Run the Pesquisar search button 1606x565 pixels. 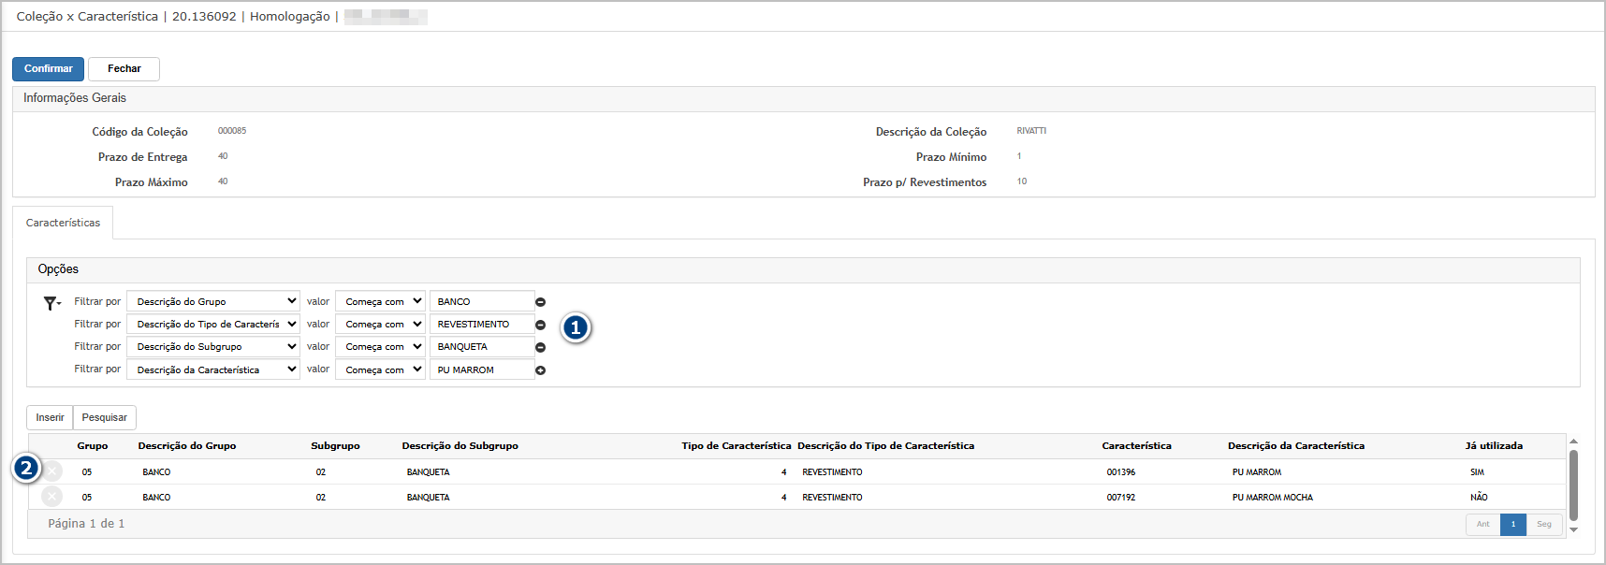point(104,417)
